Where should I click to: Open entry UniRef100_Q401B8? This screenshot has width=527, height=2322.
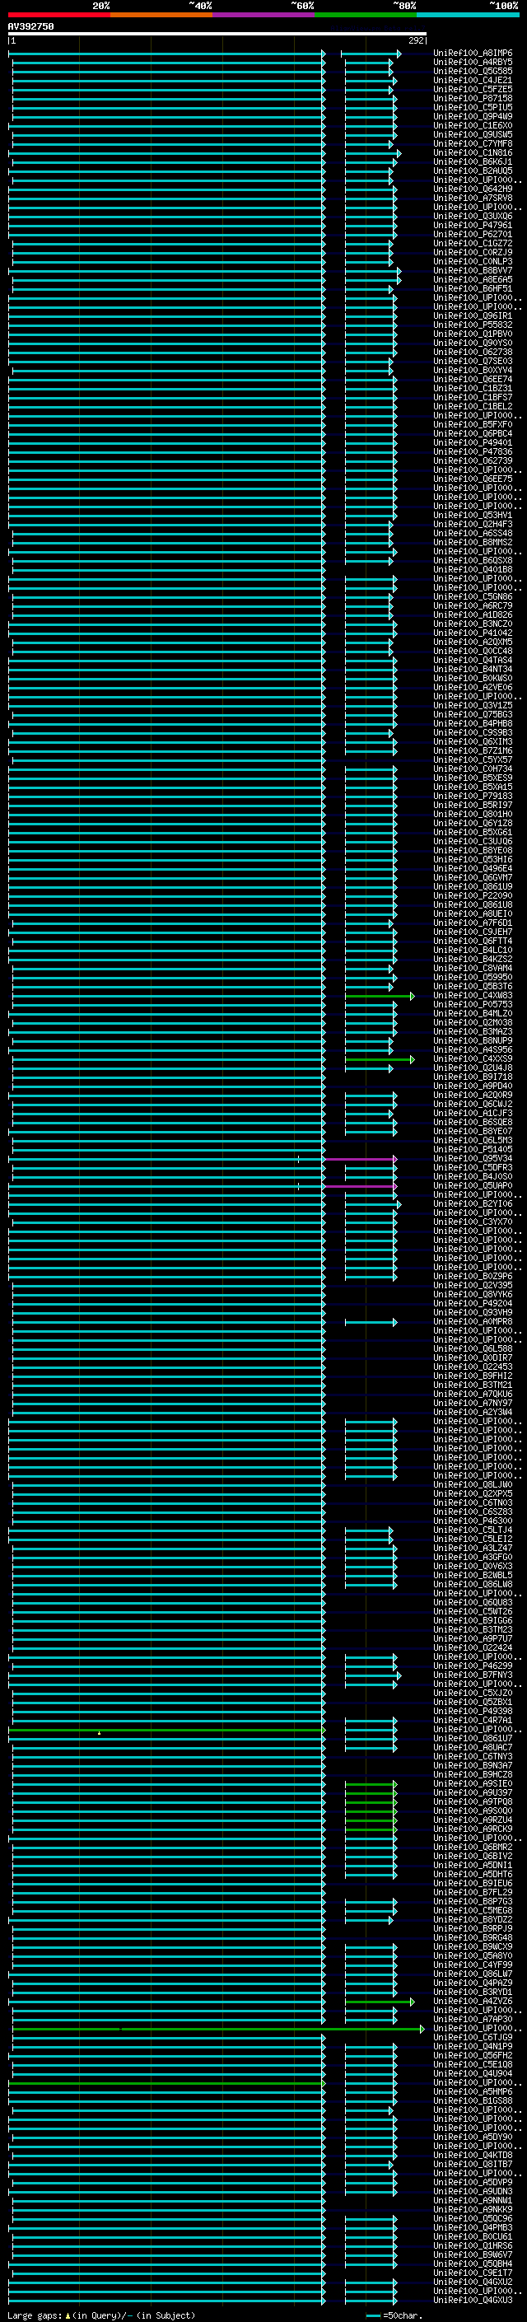473,570
